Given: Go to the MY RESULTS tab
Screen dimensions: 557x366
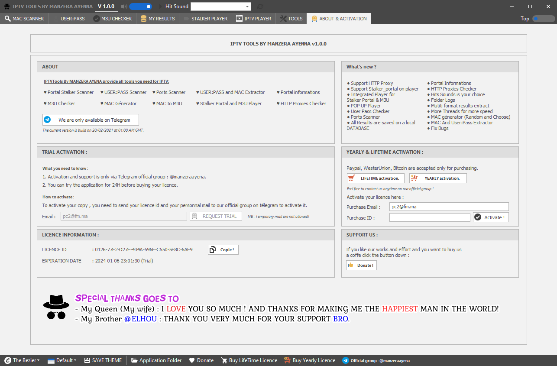Looking at the screenshot, I should pyautogui.click(x=158, y=19).
